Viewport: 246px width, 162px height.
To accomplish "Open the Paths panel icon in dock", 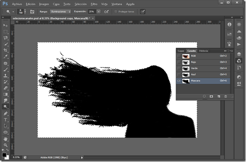I will (x=239, y=67).
